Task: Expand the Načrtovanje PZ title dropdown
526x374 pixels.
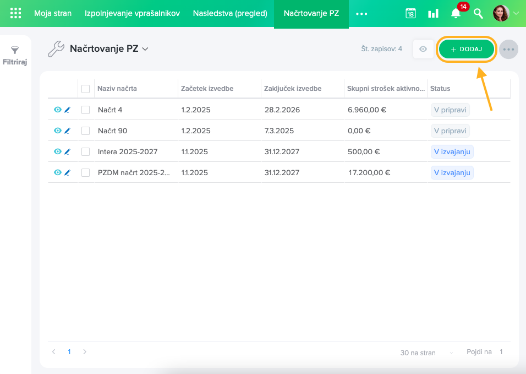Action: coord(145,49)
